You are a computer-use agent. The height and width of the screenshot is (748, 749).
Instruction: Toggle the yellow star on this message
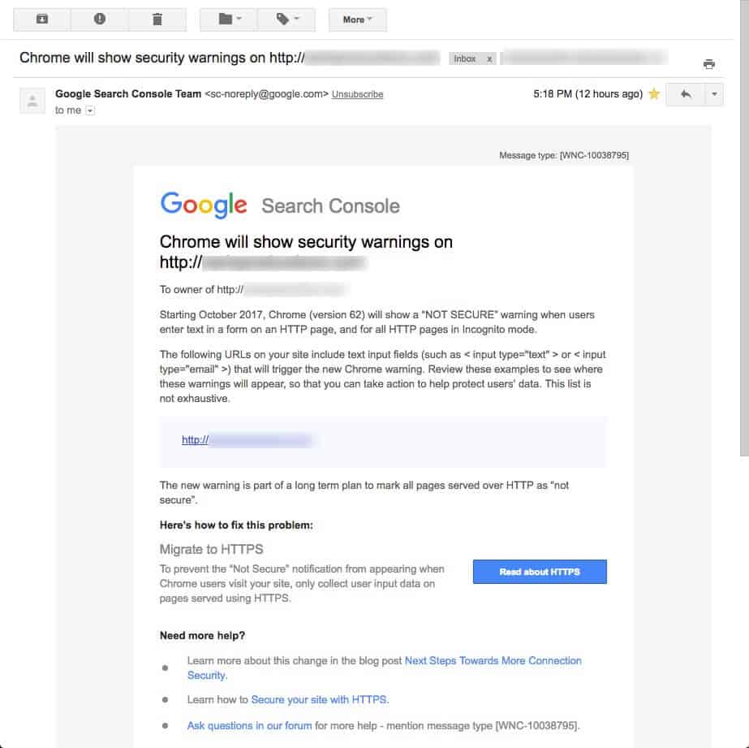tap(654, 94)
